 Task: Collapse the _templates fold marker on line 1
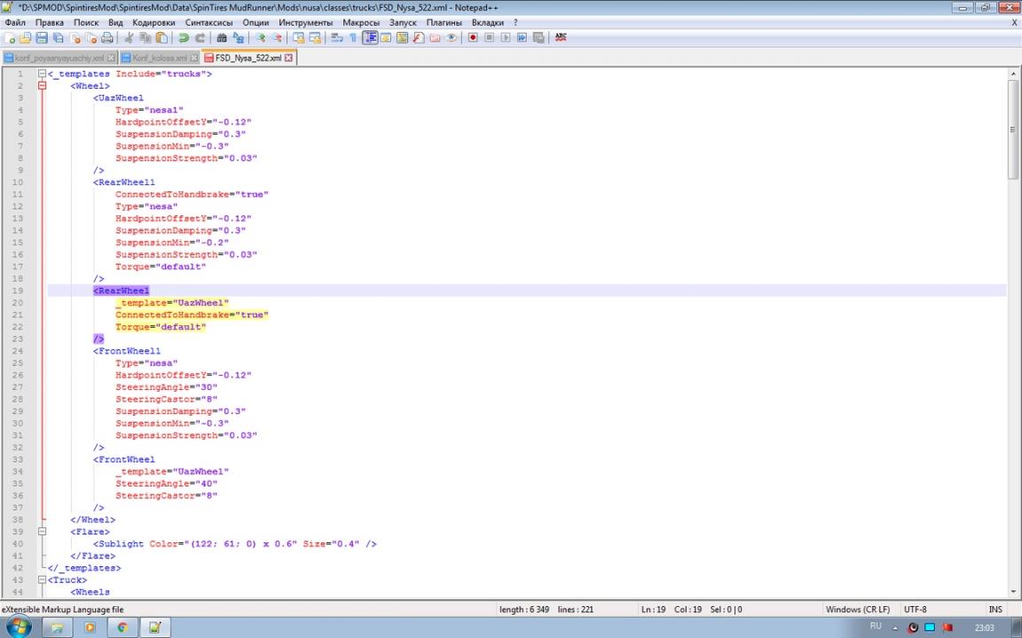click(x=41, y=74)
